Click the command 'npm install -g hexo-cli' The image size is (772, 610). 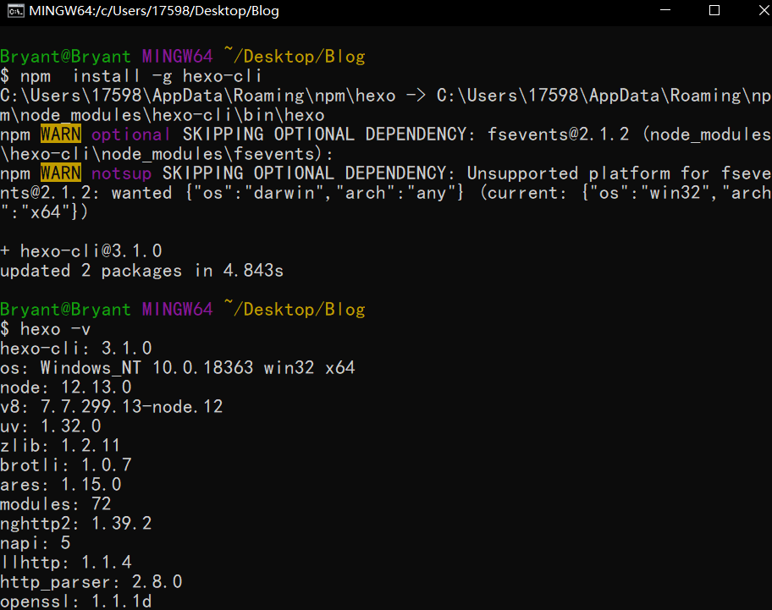141,76
